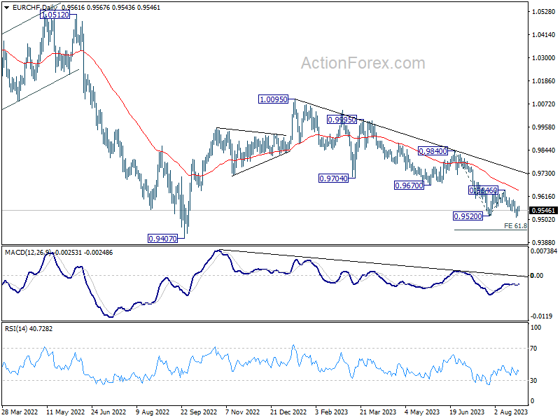Click the 21 Mar 2023 date label
This screenshot has width=560, height=420.
coord(378,412)
